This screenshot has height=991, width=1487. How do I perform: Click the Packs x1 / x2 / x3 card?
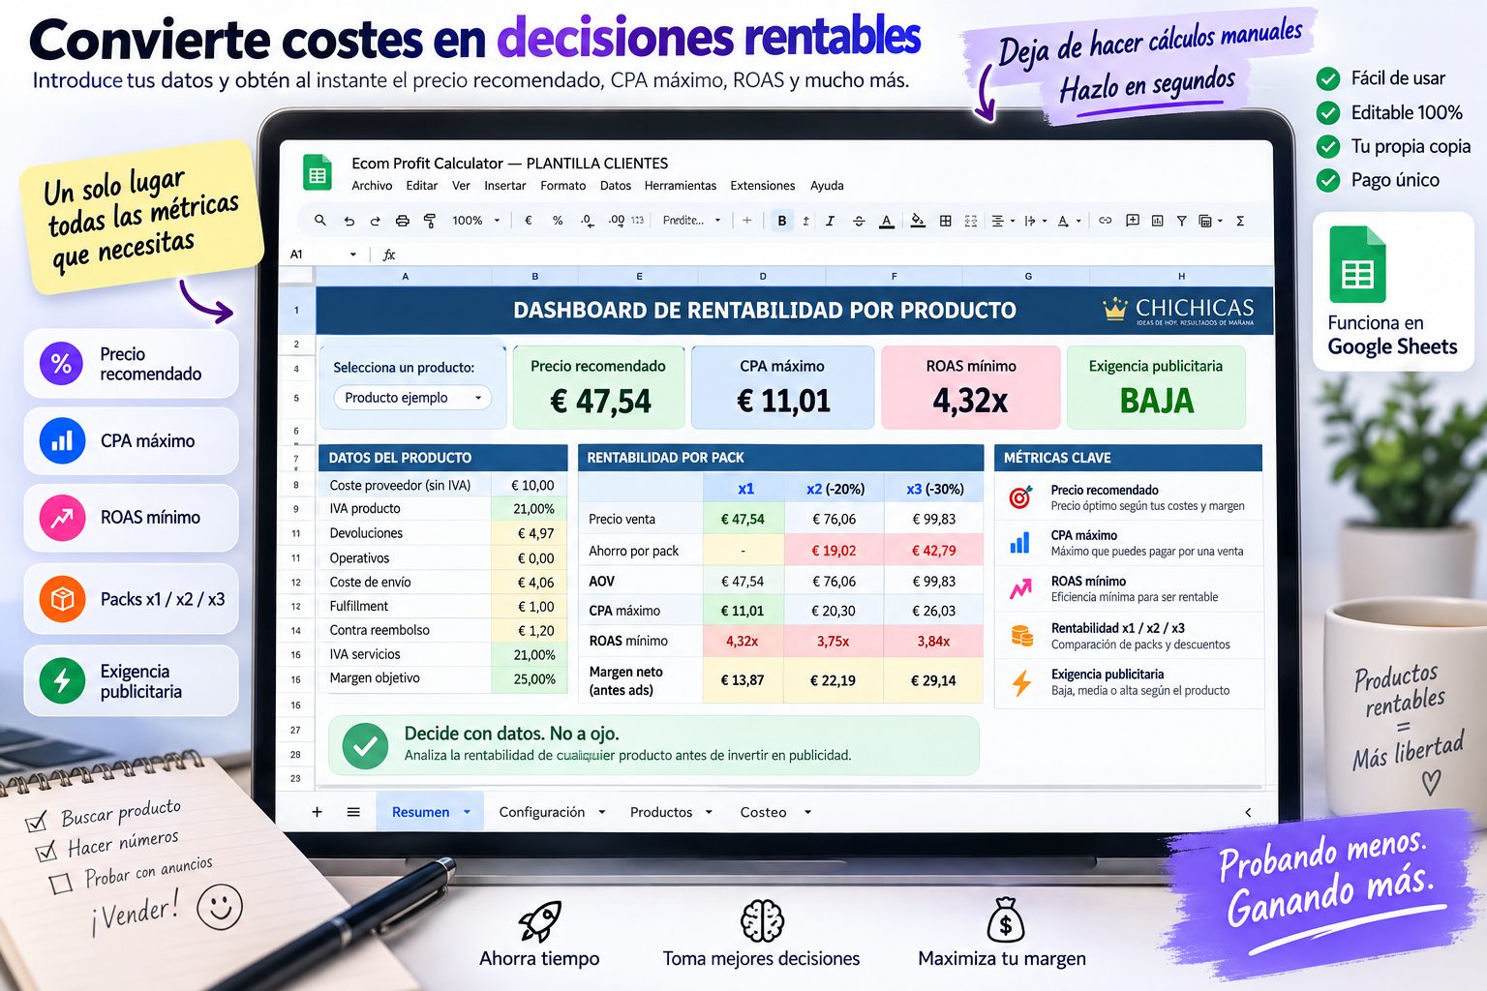click(131, 599)
